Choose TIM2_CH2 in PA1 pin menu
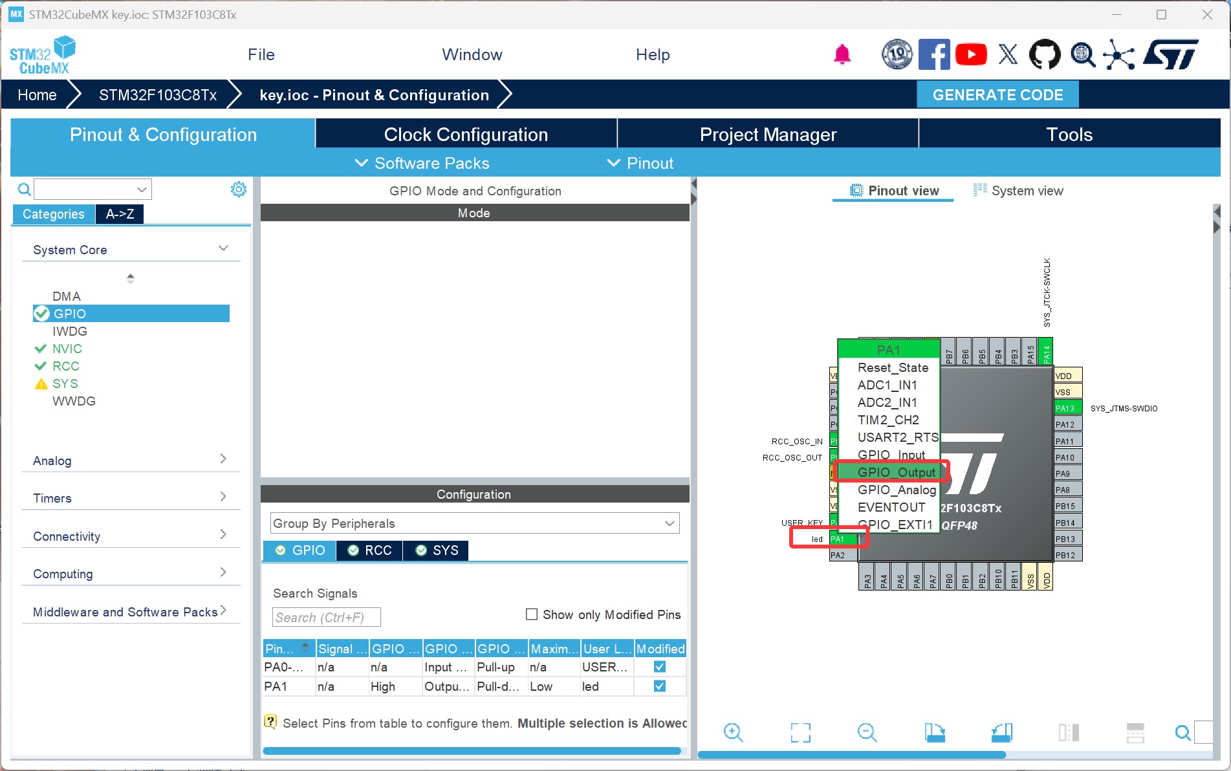 889,420
